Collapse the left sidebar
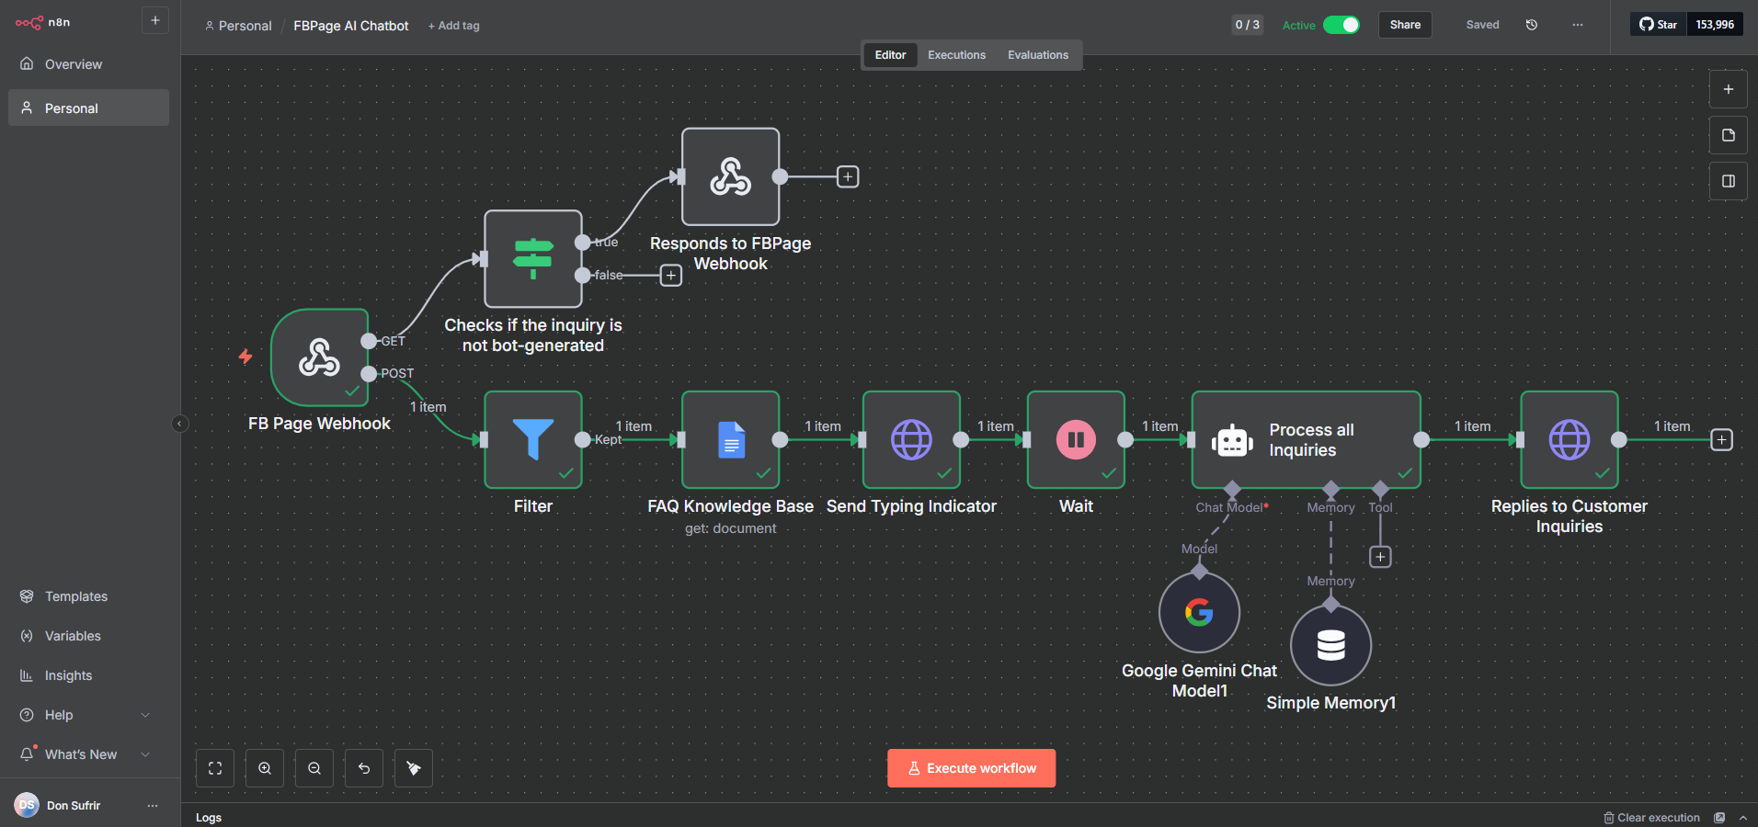The width and height of the screenshot is (1758, 827). [180, 424]
